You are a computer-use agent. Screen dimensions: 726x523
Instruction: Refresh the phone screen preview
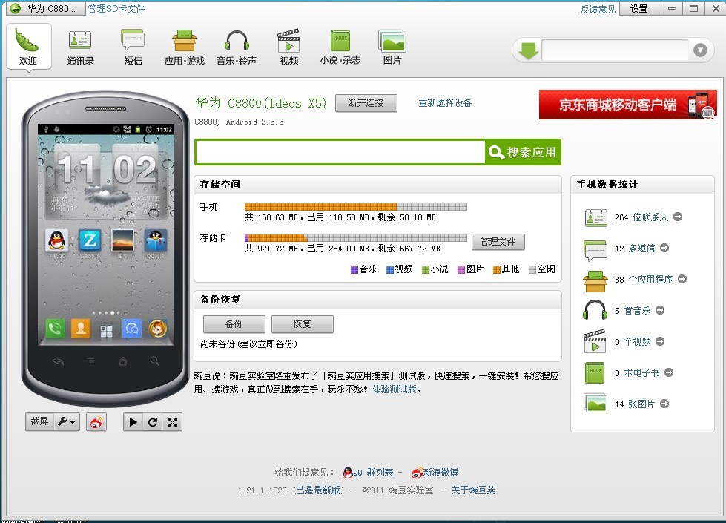pyautogui.click(x=152, y=421)
